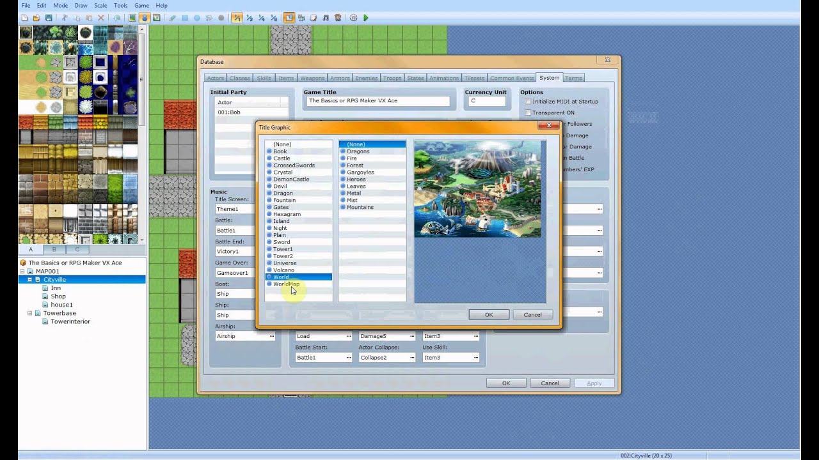Click the New Project toolbar icon
This screenshot has height=460, width=819.
coord(24,18)
